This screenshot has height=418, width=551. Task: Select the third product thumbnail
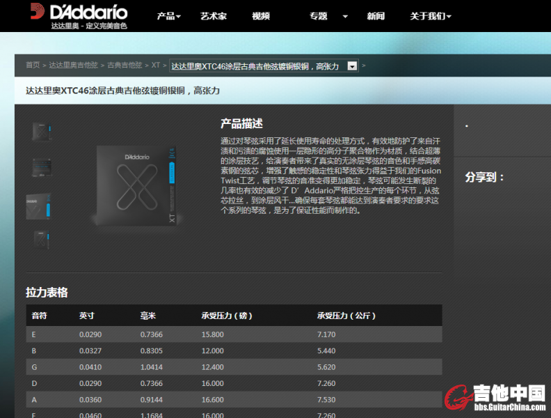(x=39, y=206)
